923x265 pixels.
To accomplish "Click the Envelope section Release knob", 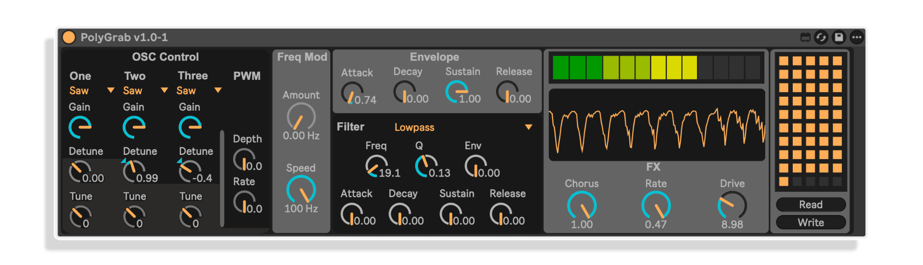I will pos(508,92).
